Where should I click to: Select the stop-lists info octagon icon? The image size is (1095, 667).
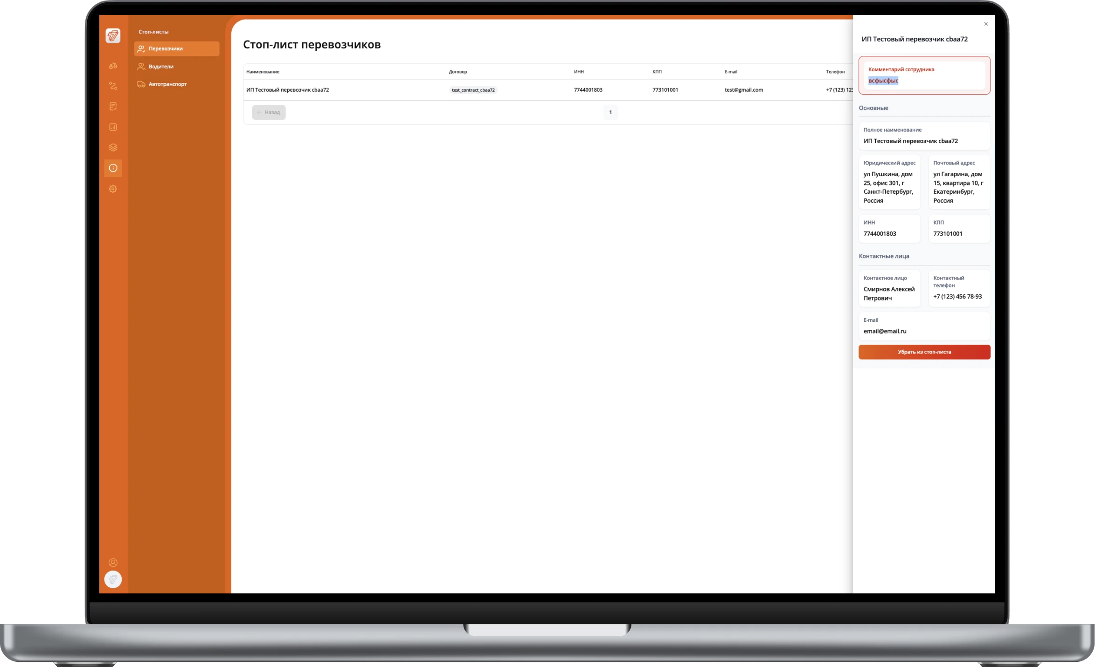point(113,168)
